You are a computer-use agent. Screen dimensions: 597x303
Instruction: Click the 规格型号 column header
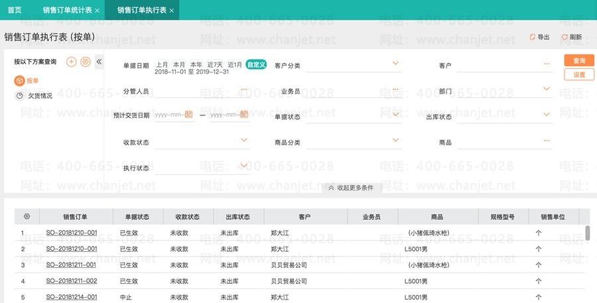click(503, 217)
